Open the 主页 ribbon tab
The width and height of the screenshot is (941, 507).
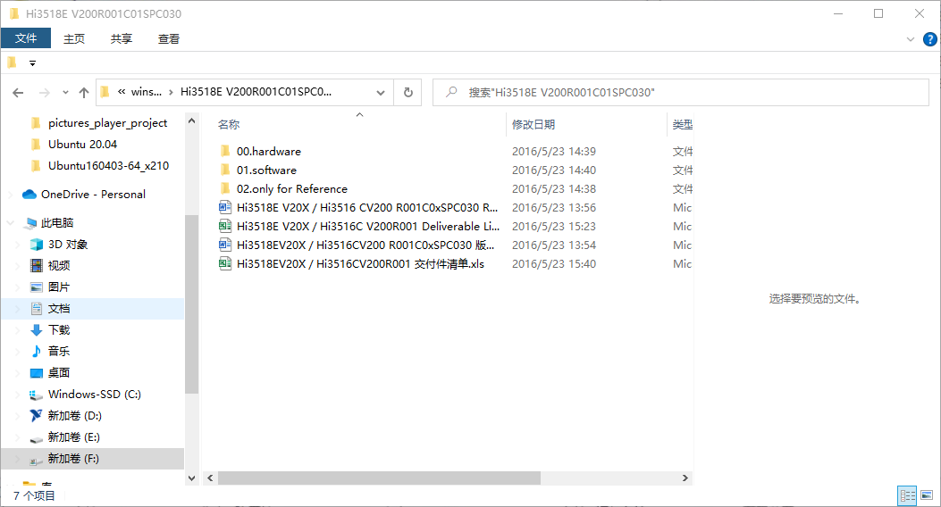point(74,39)
